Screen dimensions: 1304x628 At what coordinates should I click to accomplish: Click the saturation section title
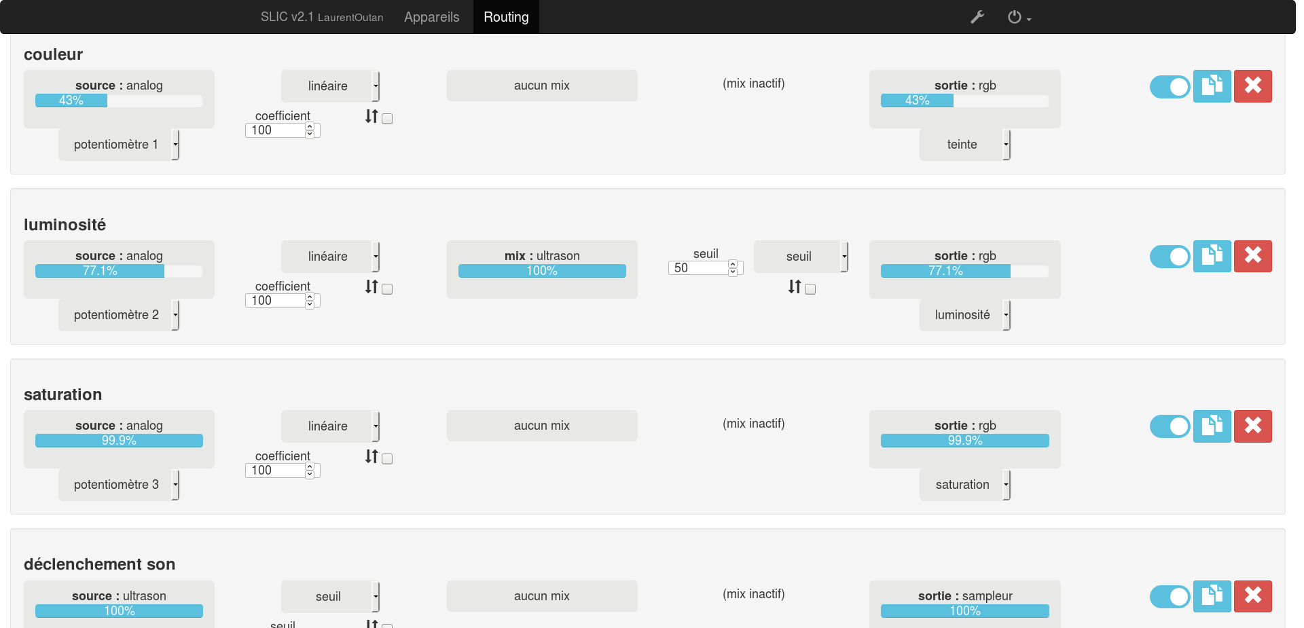click(x=62, y=394)
